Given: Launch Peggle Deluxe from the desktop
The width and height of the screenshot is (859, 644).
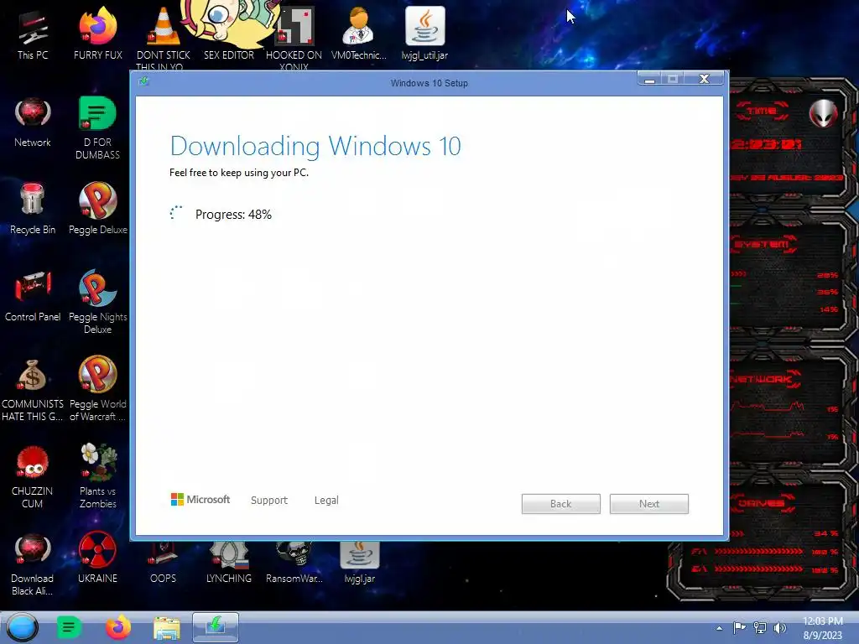Looking at the screenshot, I should (x=97, y=208).
